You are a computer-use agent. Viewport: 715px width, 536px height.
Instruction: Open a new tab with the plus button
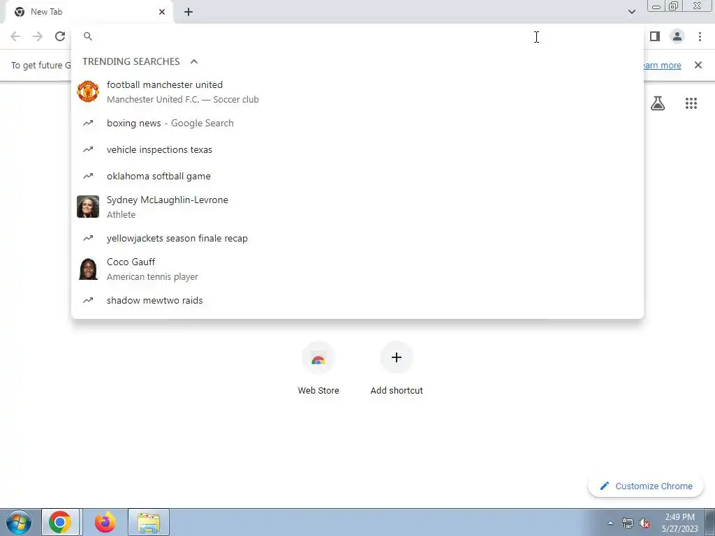click(x=189, y=12)
